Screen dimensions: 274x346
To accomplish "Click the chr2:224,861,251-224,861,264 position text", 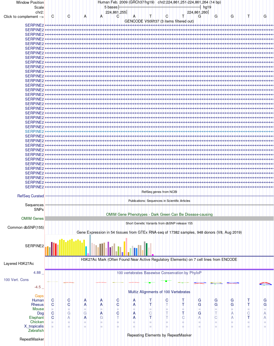I will pyautogui.click(x=189, y=2).
